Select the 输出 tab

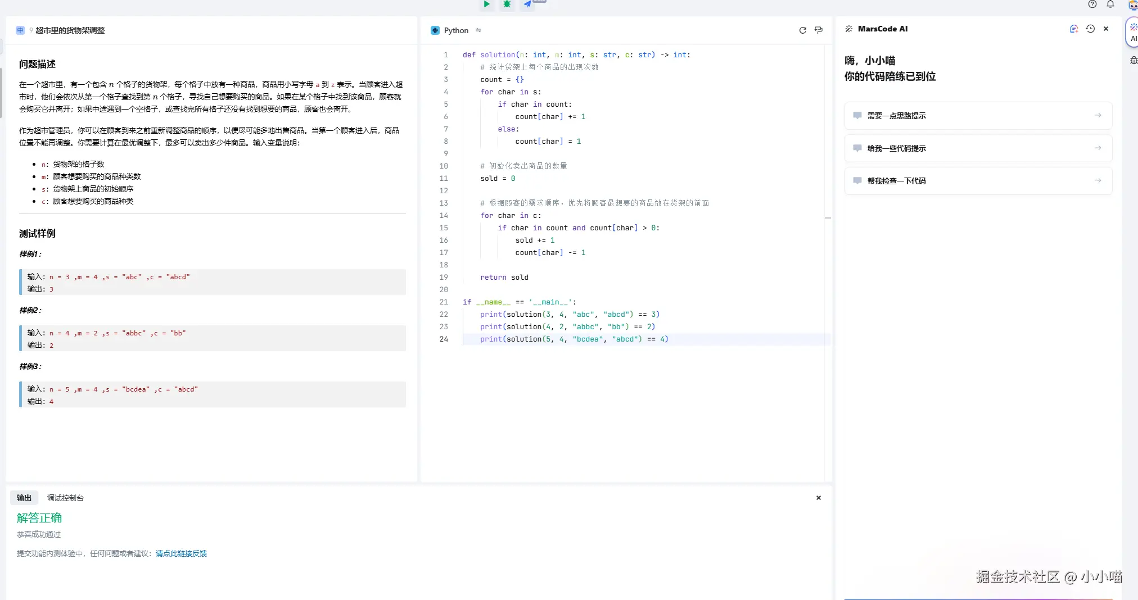(x=24, y=498)
